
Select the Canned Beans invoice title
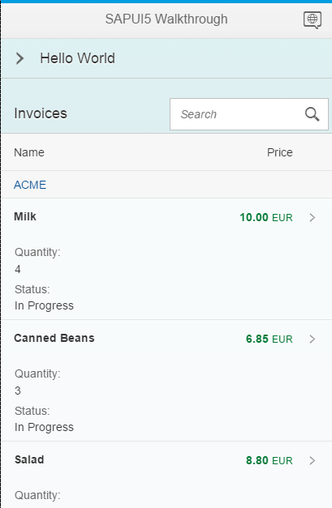tap(54, 338)
